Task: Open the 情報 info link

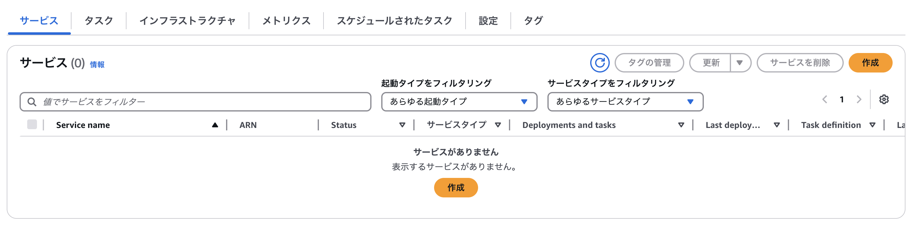Action: [x=97, y=65]
